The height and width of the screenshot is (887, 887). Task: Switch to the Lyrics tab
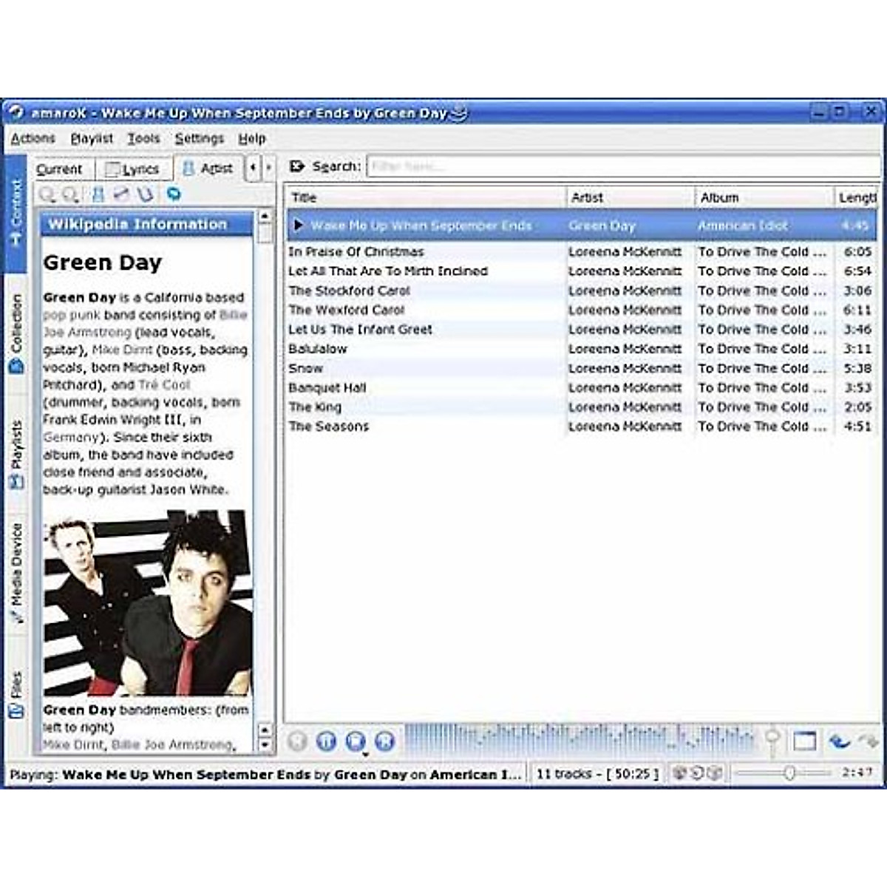tap(133, 169)
